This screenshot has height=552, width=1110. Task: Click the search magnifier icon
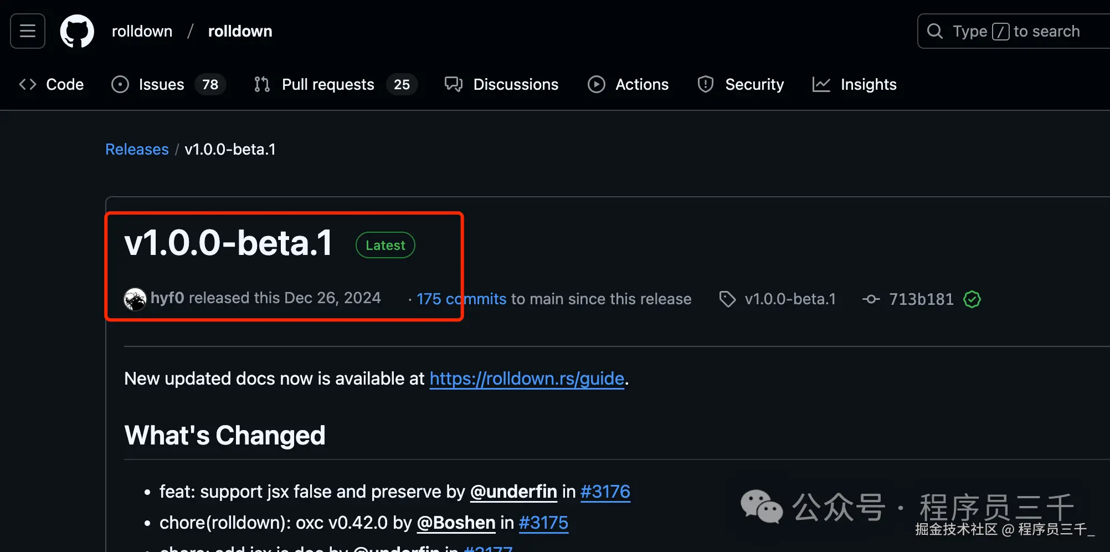[x=935, y=31]
